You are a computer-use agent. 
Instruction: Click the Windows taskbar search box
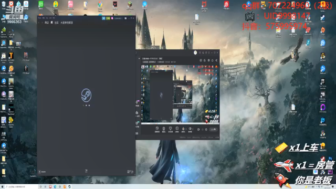point(22,187)
